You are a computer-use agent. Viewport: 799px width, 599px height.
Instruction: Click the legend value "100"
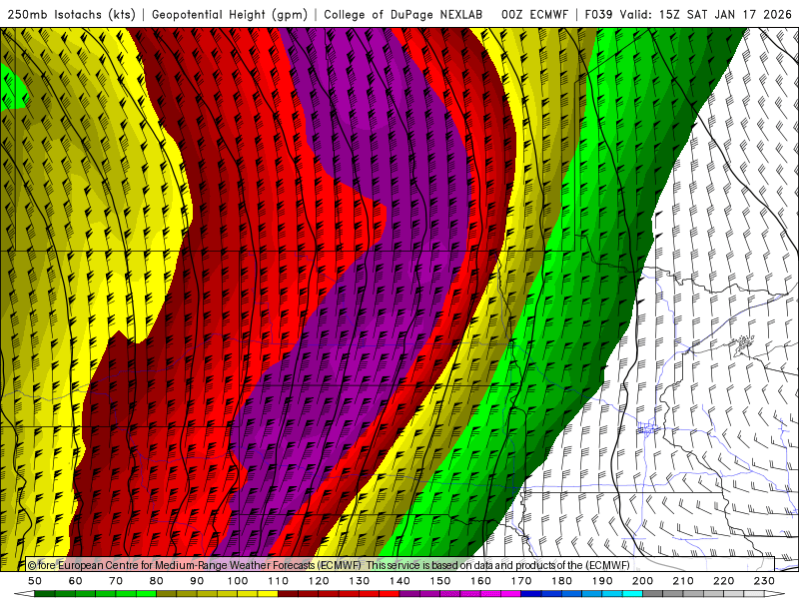click(238, 581)
